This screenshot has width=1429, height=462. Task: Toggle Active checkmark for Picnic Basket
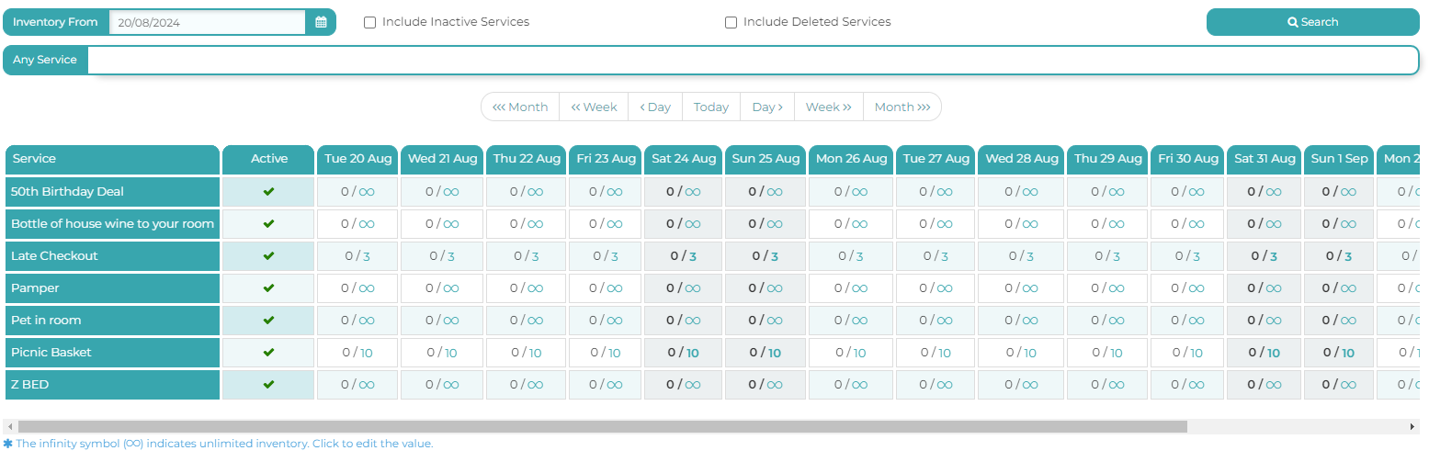pos(269,353)
